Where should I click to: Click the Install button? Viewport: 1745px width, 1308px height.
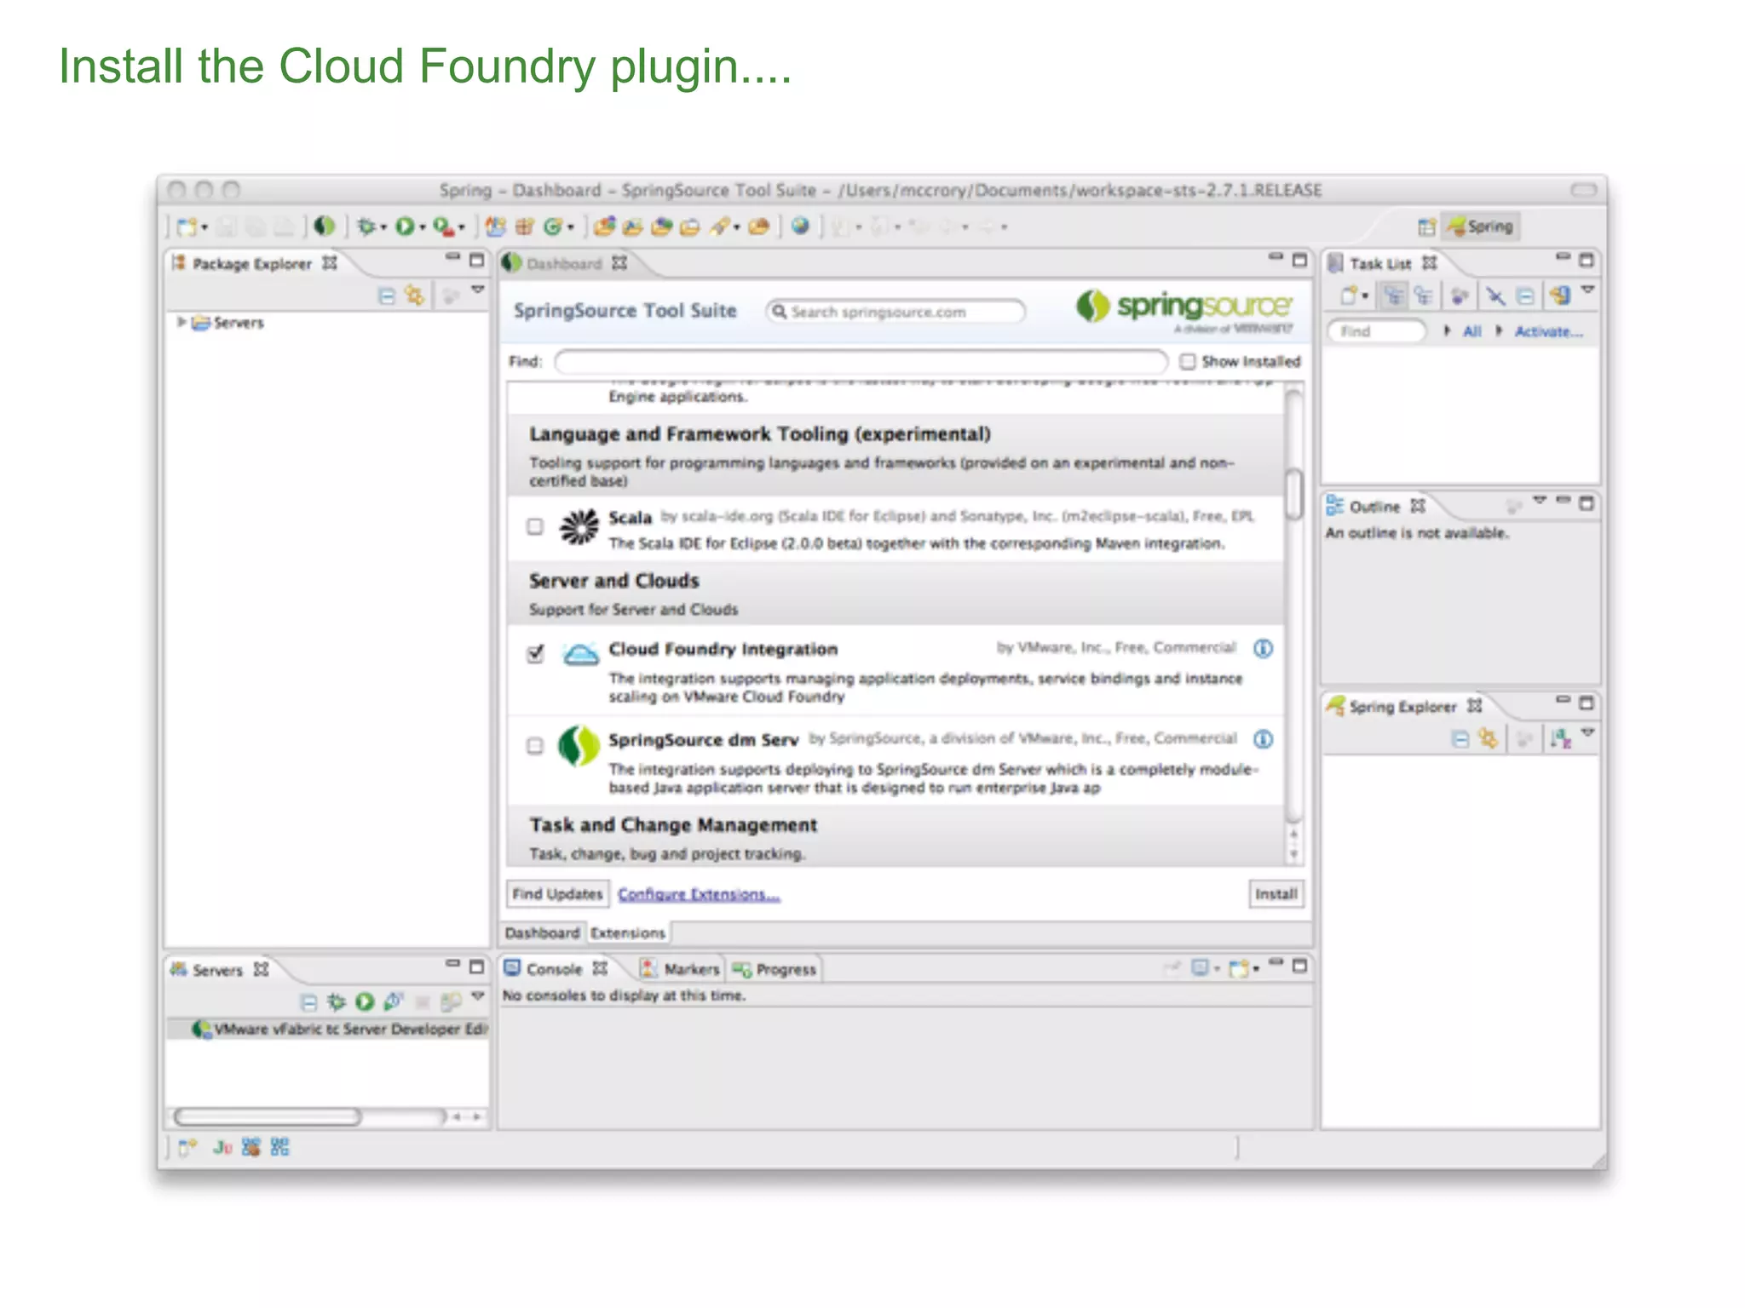pos(1276,893)
